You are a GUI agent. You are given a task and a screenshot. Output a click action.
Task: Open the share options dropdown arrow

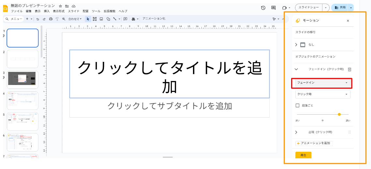[x=351, y=7]
